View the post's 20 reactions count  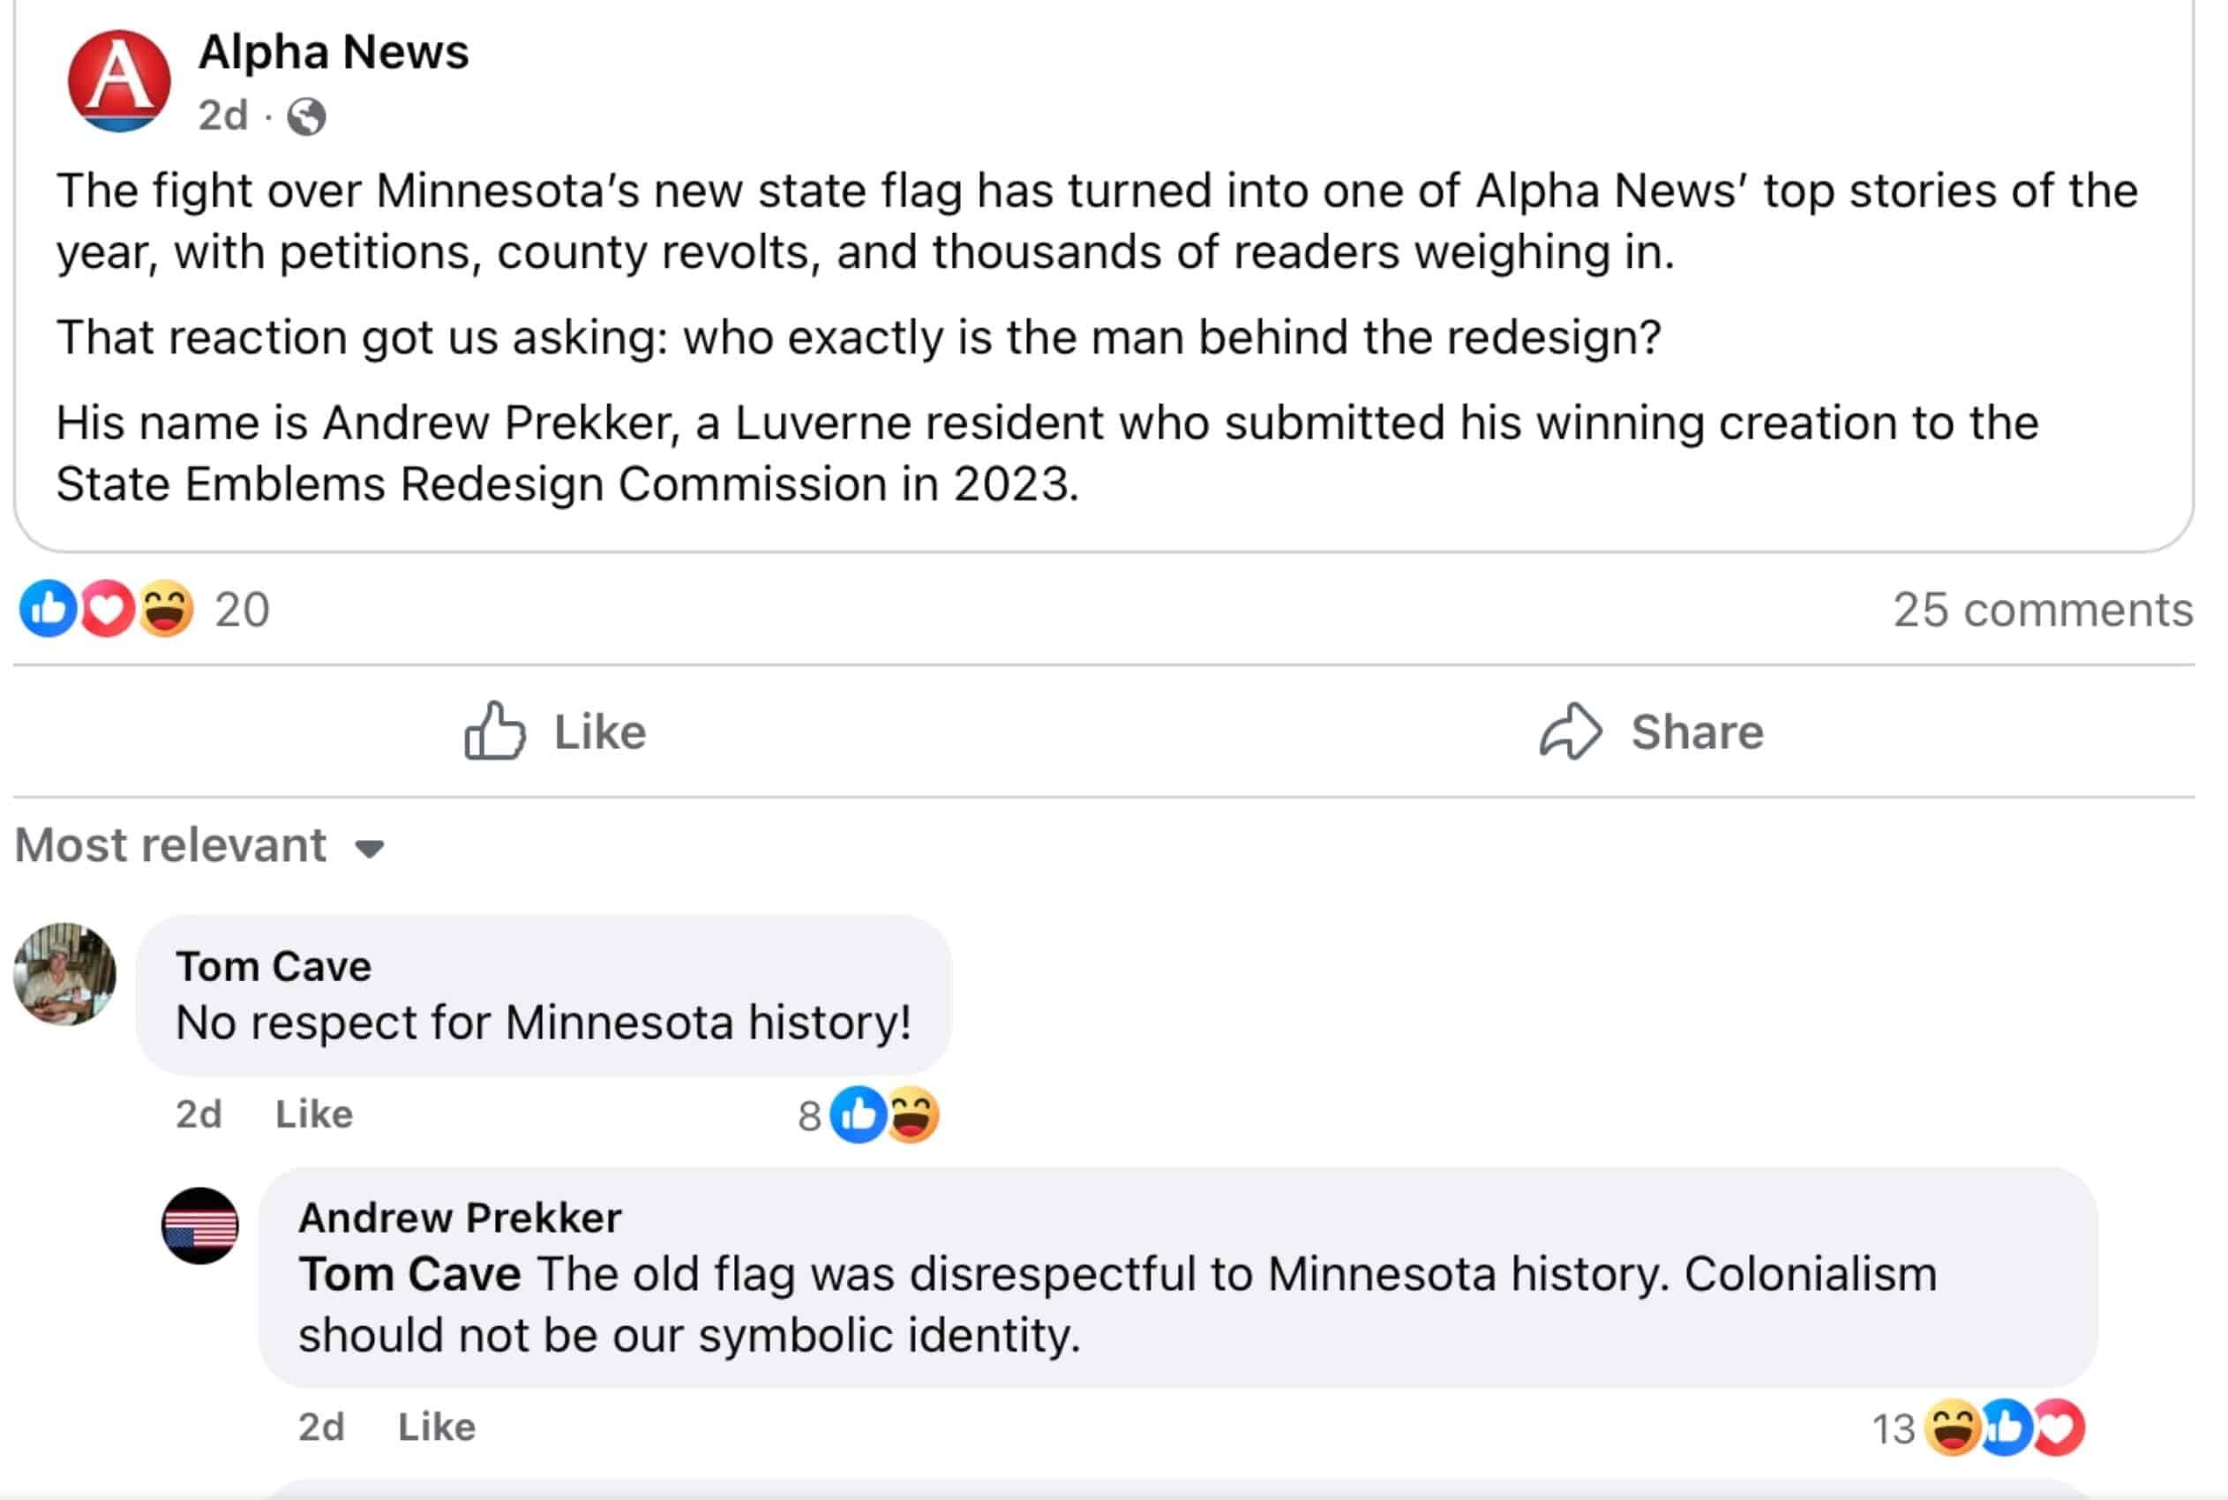pos(242,610)
